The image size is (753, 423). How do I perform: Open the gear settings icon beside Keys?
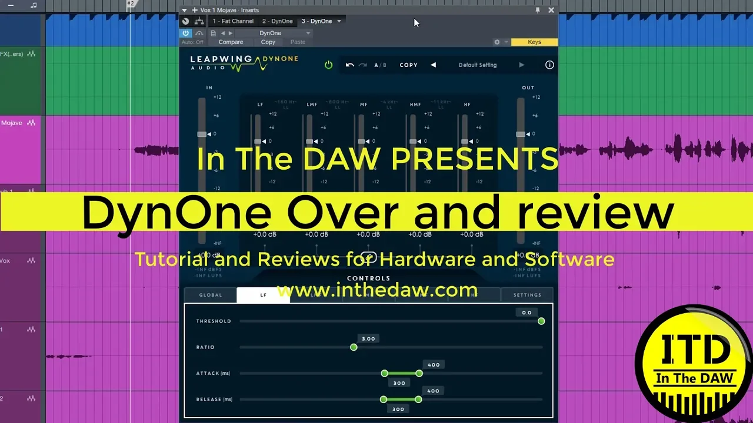pos(497,42)
